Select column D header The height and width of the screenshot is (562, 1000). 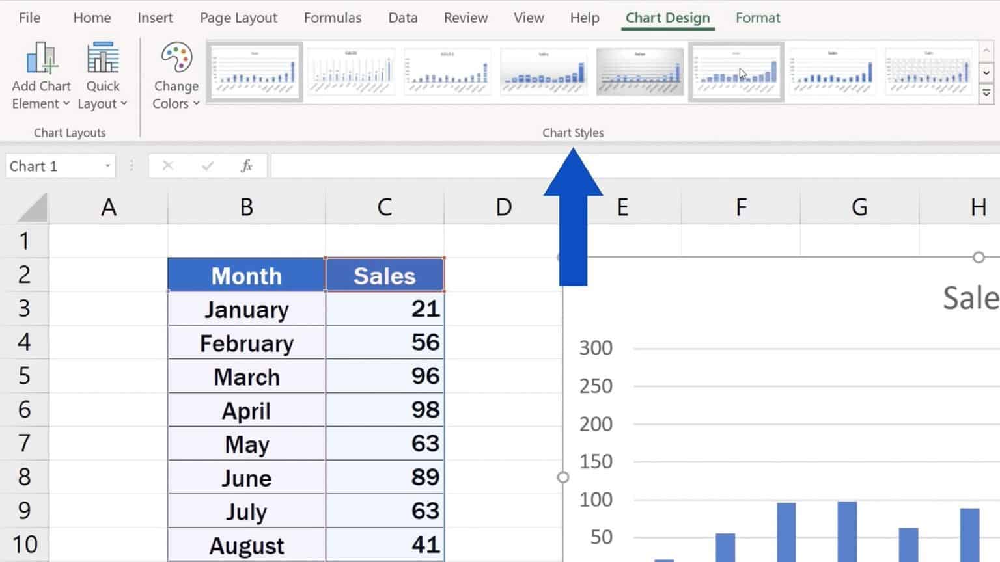[x=503, y=207]
